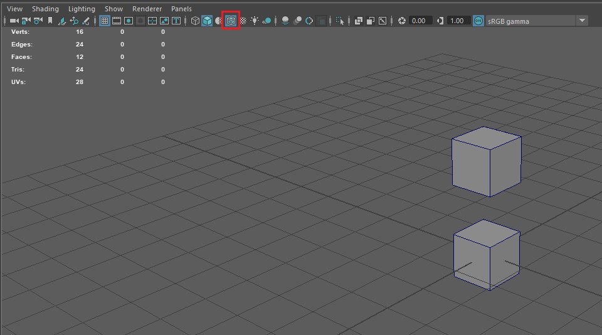Click Use Default Material icon
602x335 pixels.
click(218, 21)
